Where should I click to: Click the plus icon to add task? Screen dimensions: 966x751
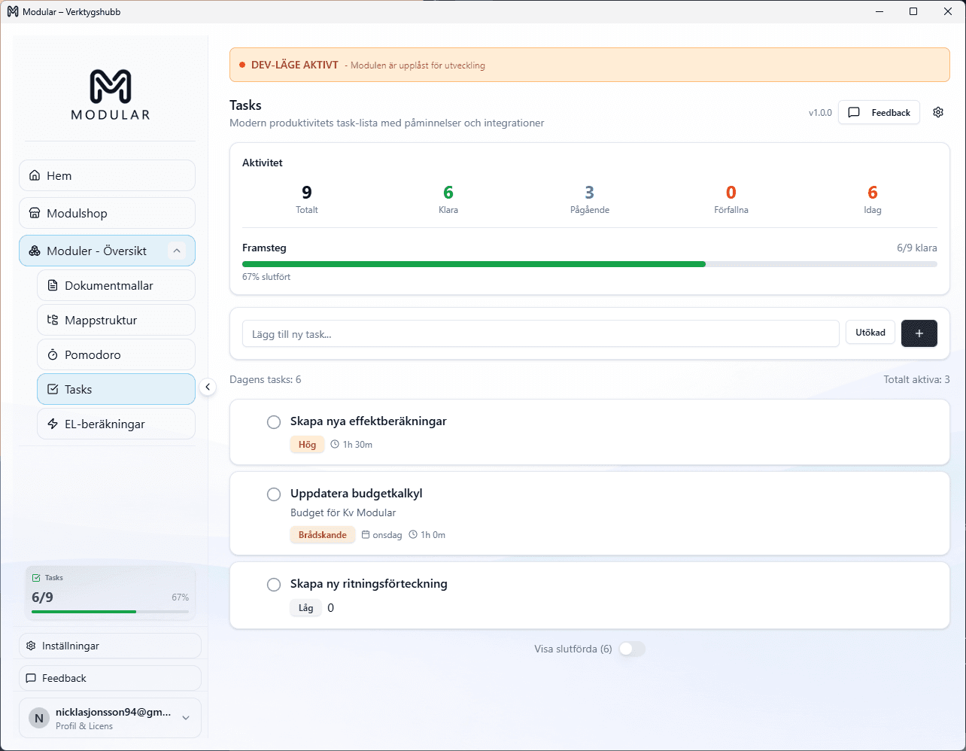[x=919, y=333]
